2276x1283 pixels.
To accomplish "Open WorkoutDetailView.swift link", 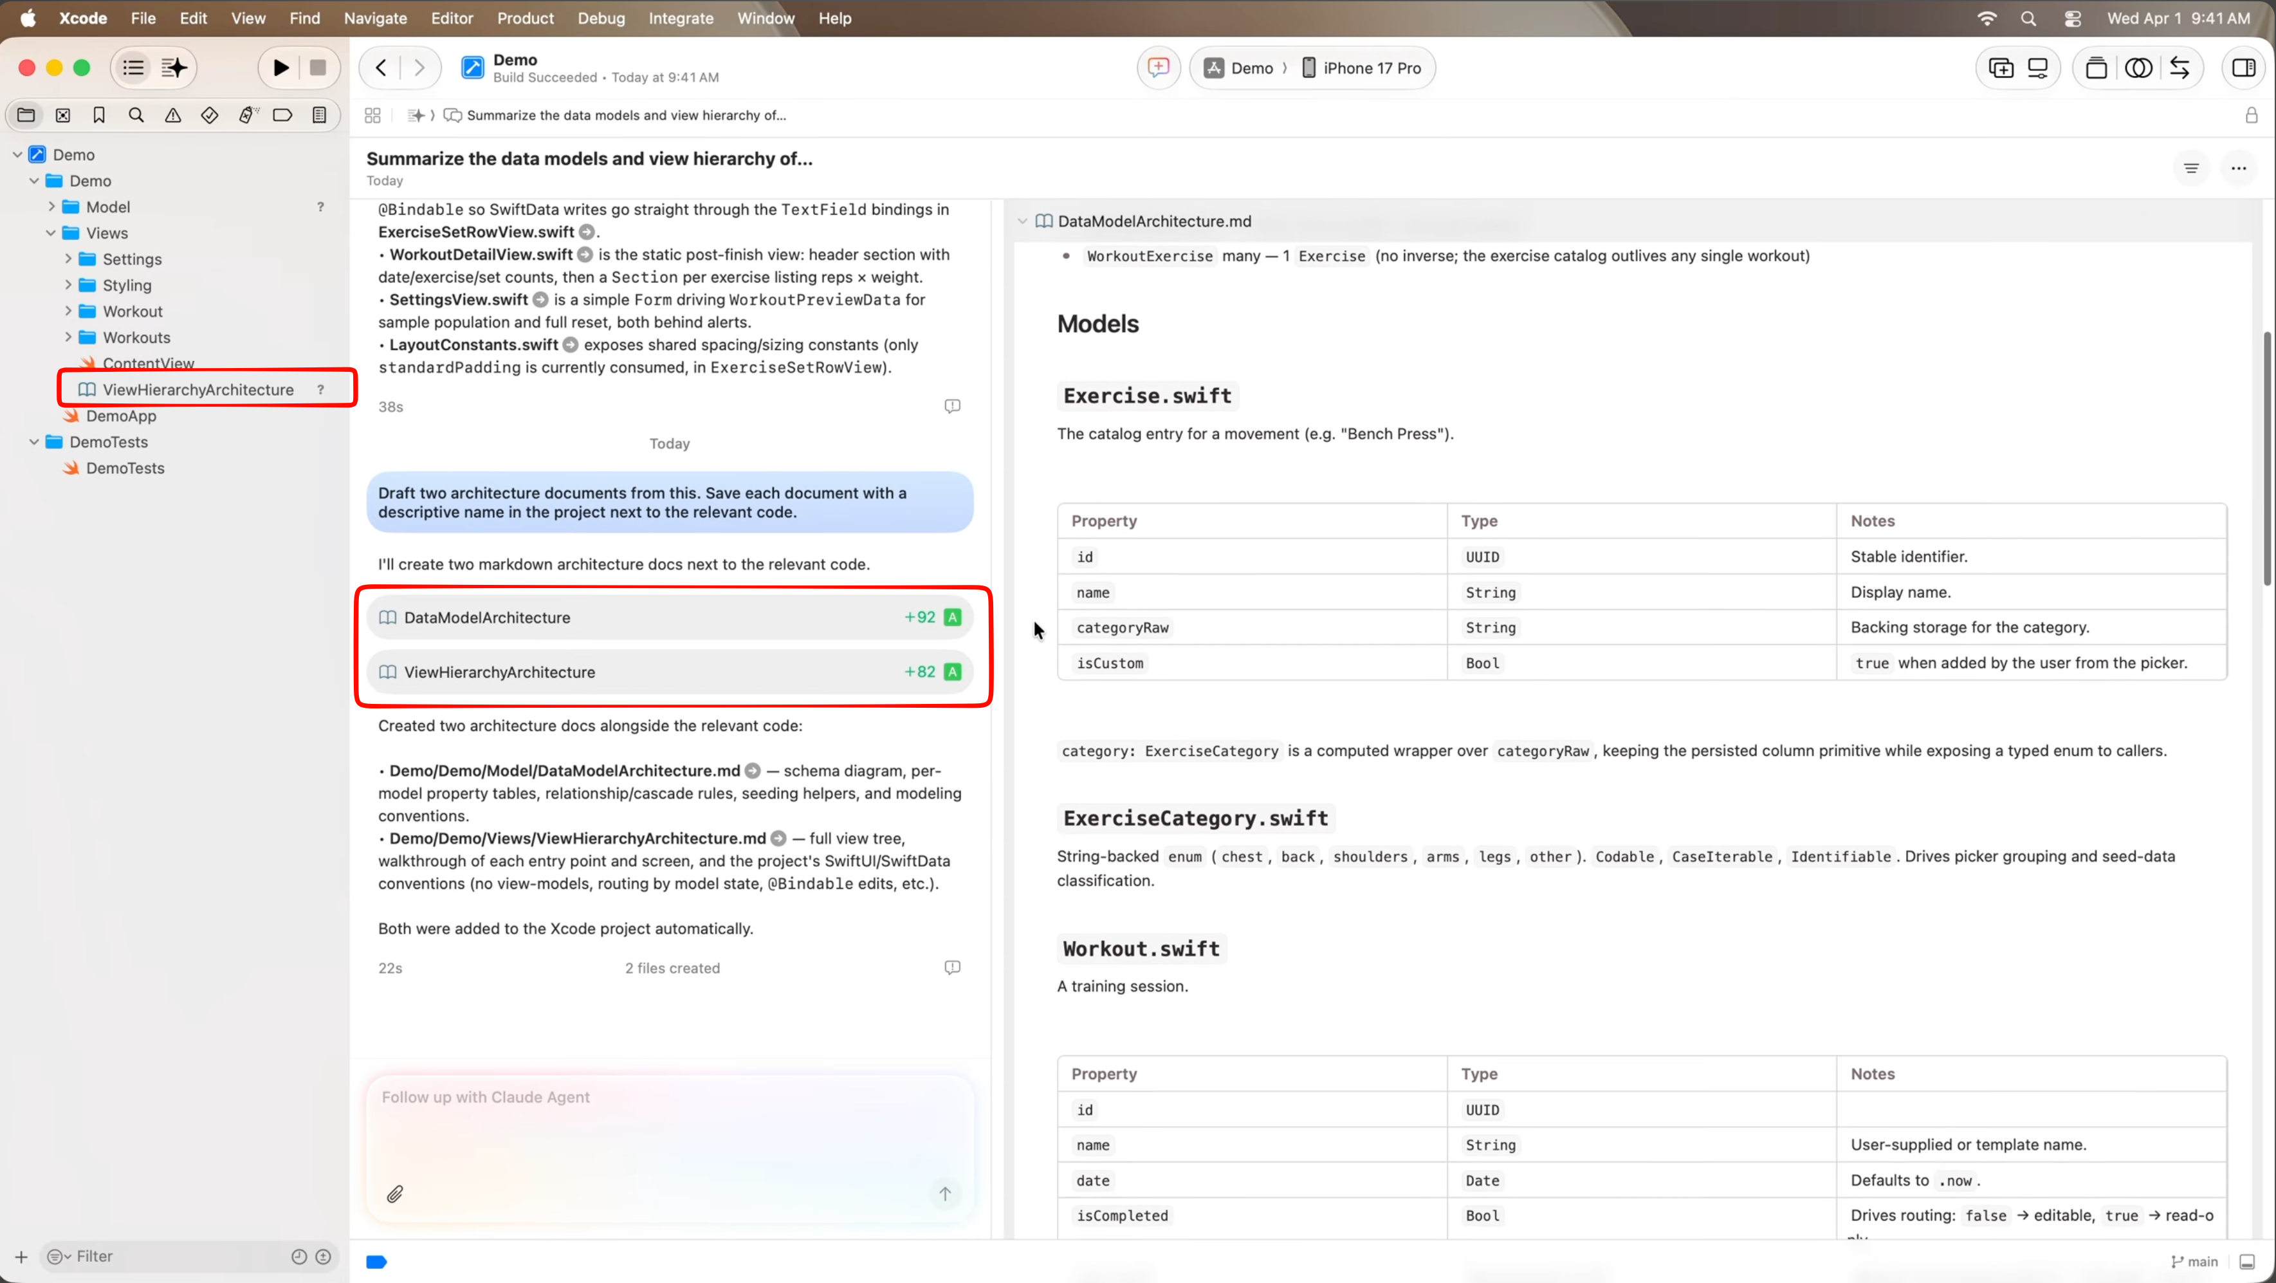I will pos(482,255).
